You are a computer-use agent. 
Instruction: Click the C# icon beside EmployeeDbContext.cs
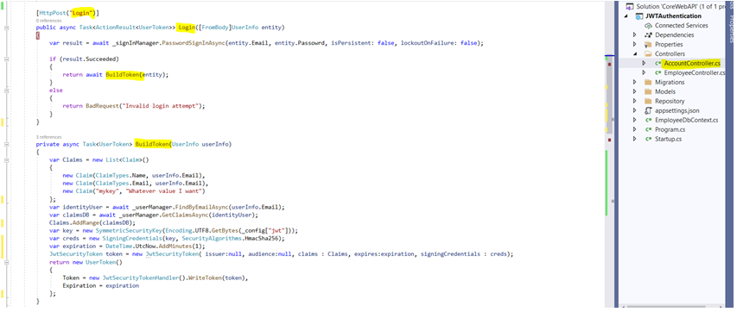(649, 120)
